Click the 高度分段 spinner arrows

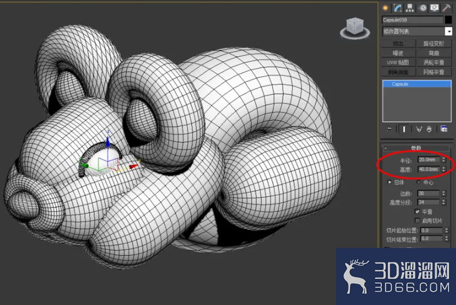443,202
